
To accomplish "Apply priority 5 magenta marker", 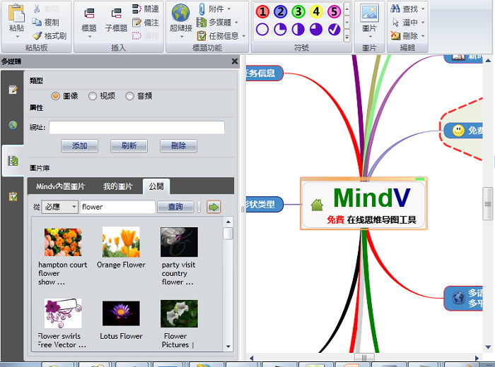I will point(334,12).
